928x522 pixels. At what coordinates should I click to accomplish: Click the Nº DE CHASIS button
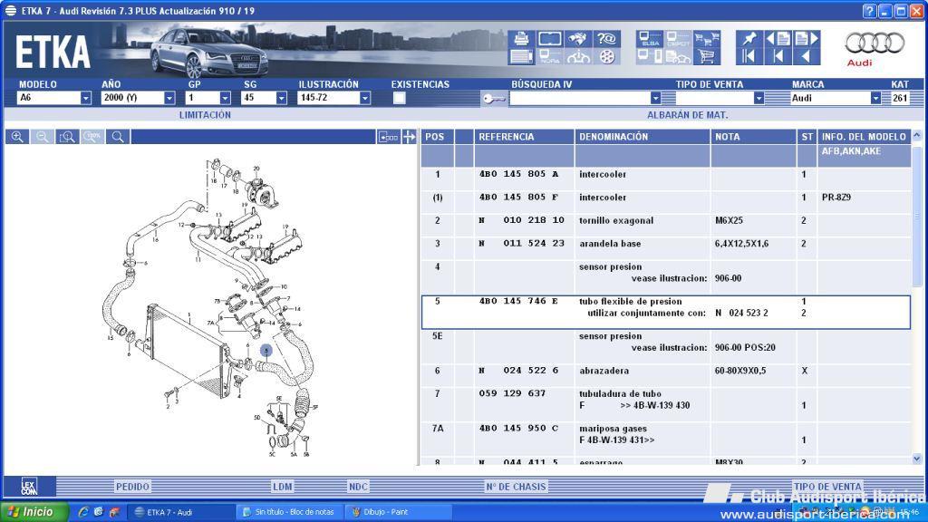(x=516, y=487)
